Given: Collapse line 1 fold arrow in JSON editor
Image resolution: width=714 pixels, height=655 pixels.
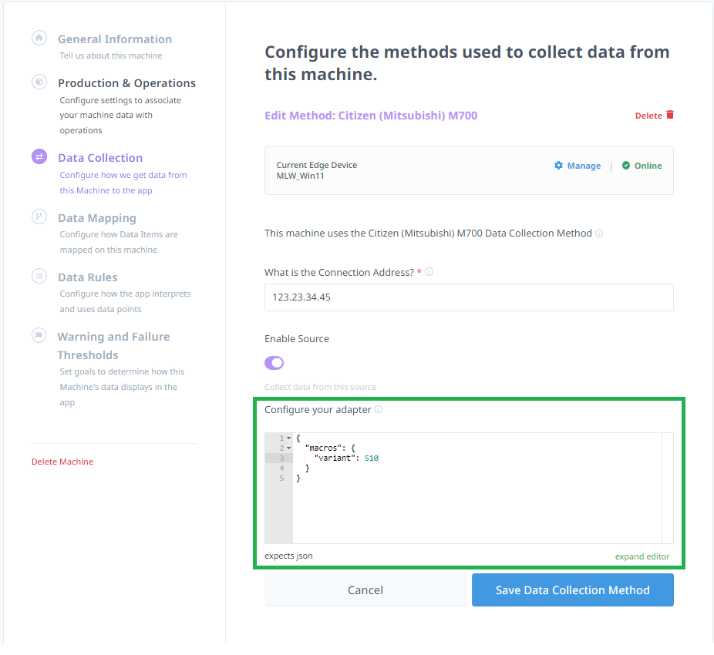Looking at the screenshot, I should point(288,437).
